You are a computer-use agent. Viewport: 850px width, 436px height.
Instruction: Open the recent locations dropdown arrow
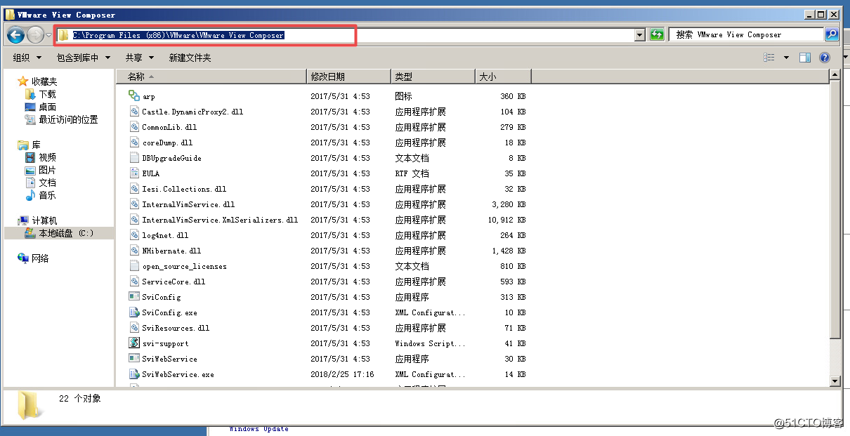(49, 35)
